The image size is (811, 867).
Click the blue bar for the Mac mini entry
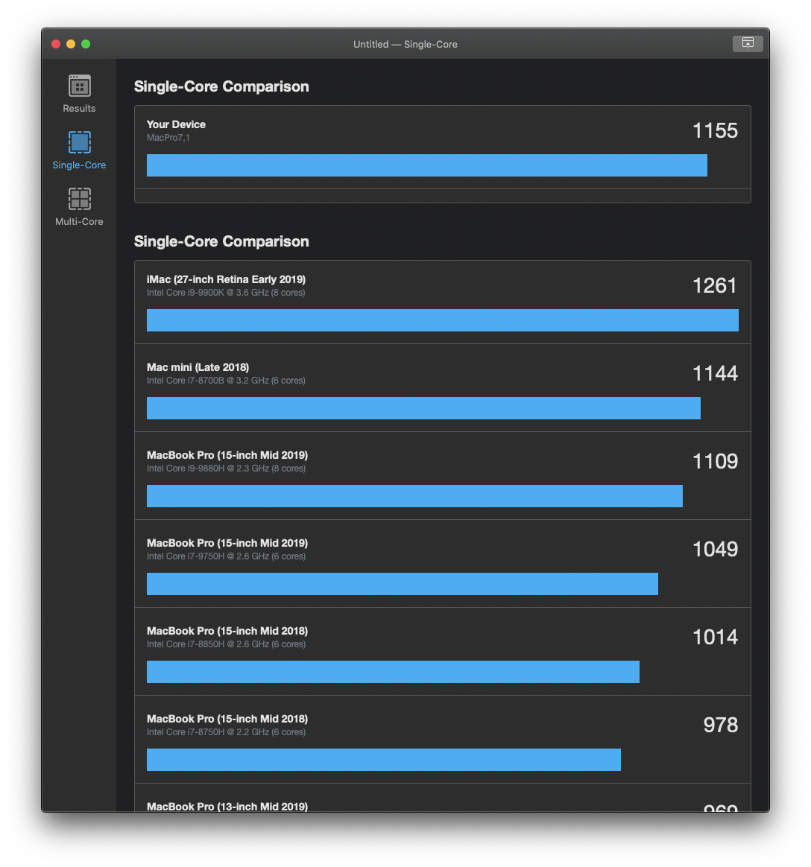coord(423,408)
